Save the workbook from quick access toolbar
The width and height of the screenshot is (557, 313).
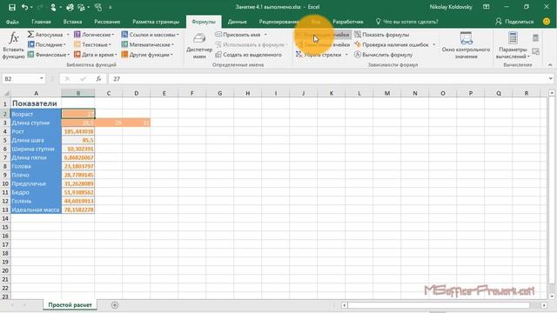(x=11, y=7)
